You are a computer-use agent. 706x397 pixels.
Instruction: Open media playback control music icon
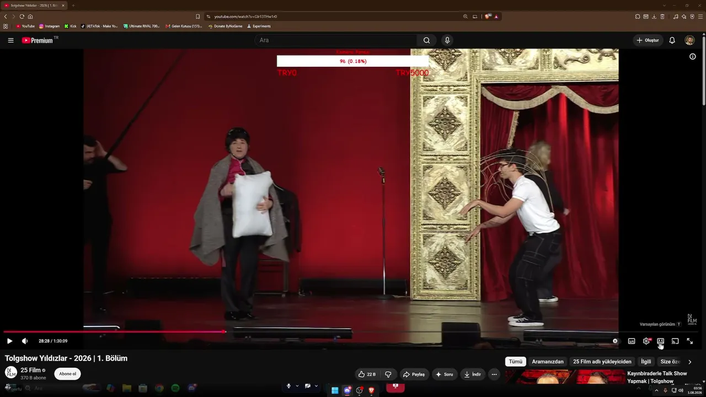pos(676,17)
